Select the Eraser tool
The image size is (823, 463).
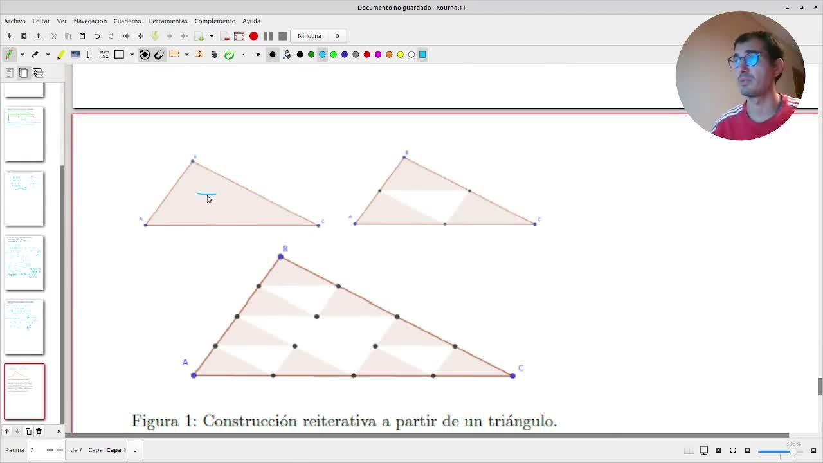35,55
